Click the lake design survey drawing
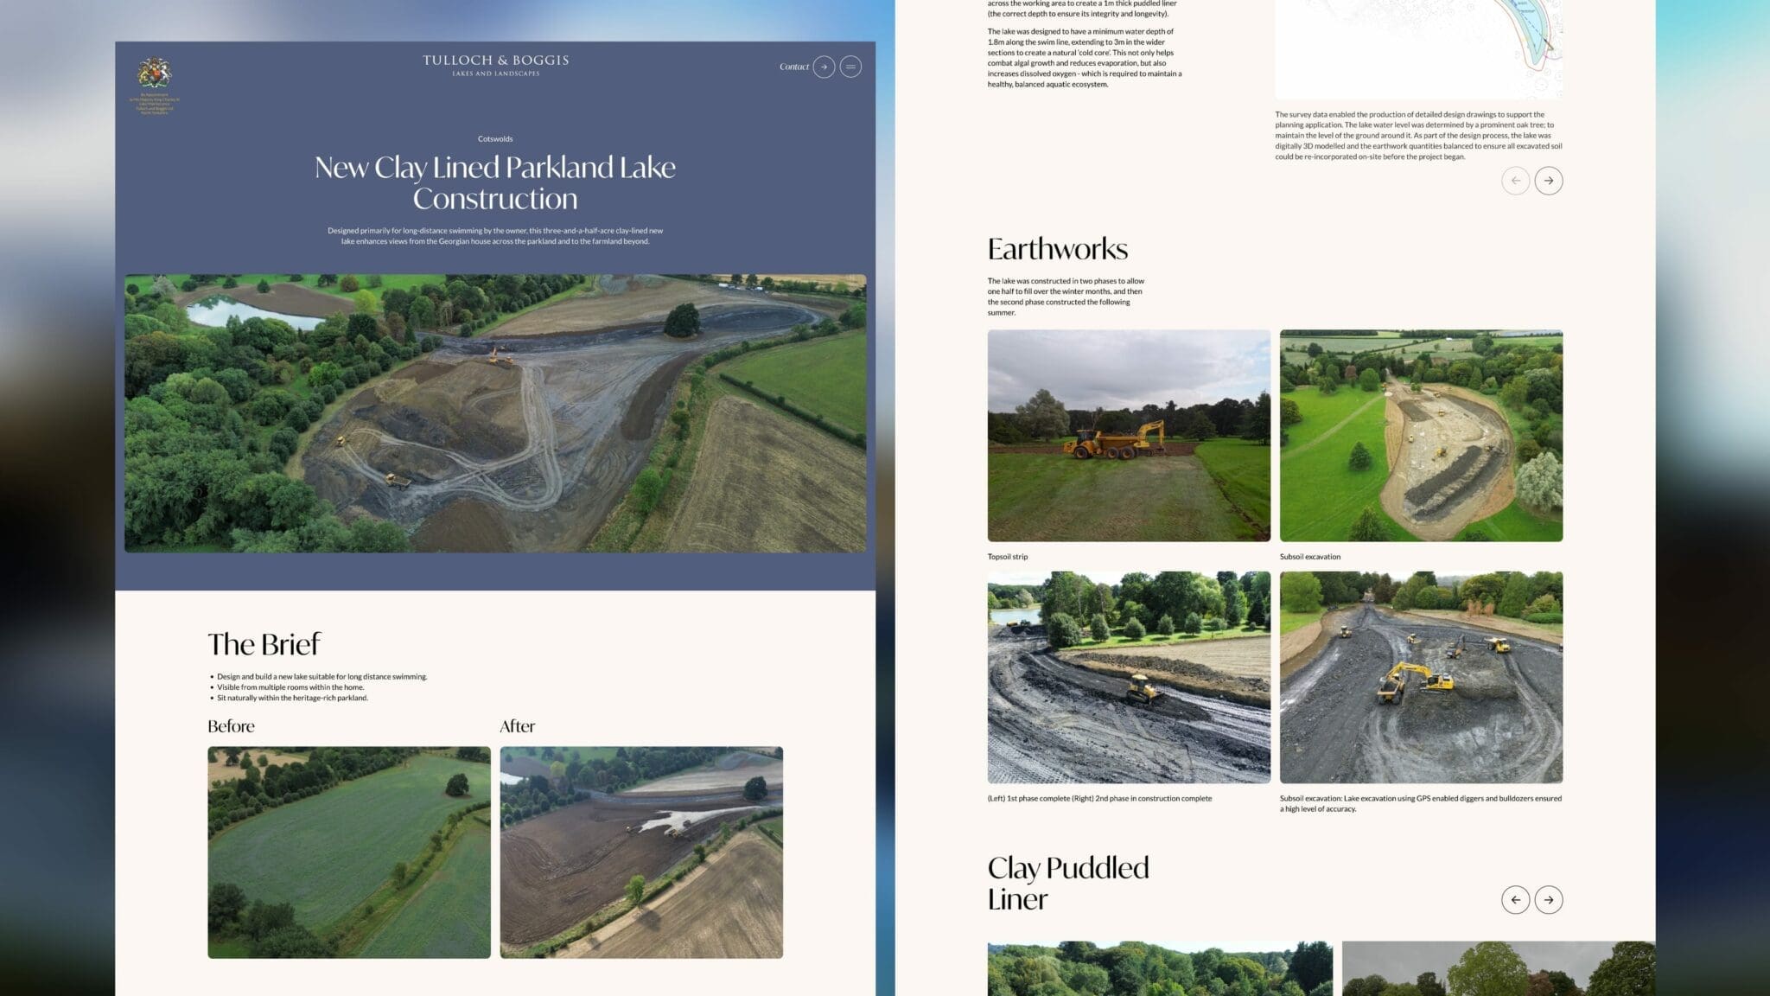 tap(1417, 48)
